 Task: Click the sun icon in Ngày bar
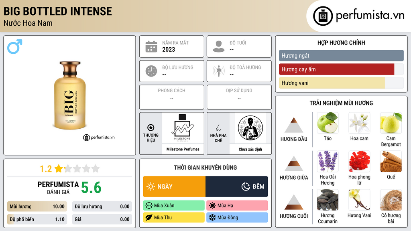tap(151, 186)
